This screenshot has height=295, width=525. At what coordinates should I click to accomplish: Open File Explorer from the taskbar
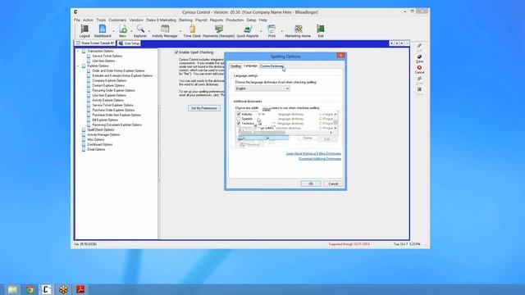click(x=12, y=289)
